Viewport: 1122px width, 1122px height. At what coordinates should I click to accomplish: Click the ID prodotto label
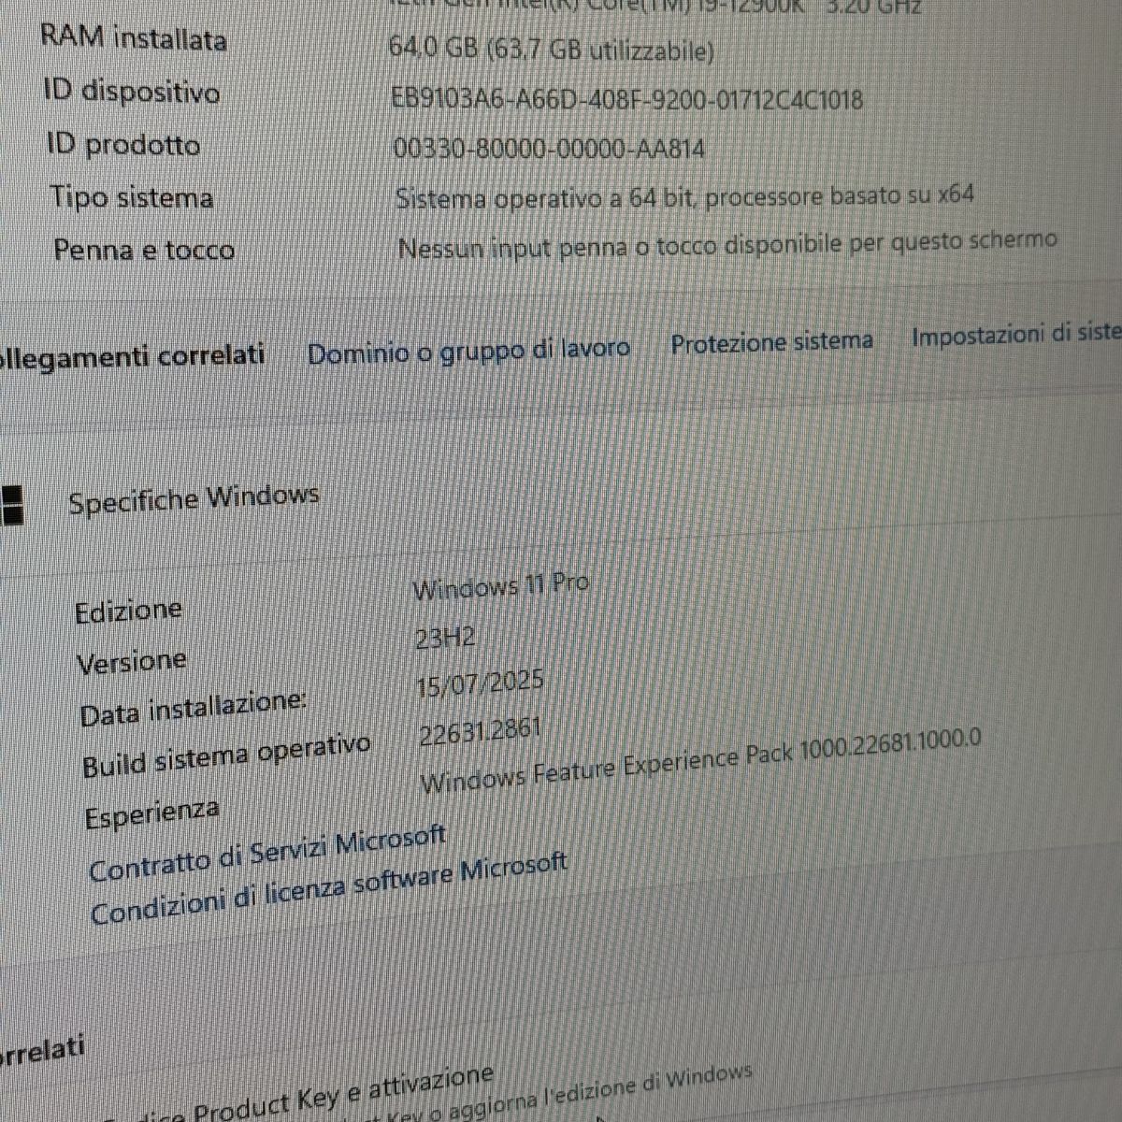coord(123,145)
